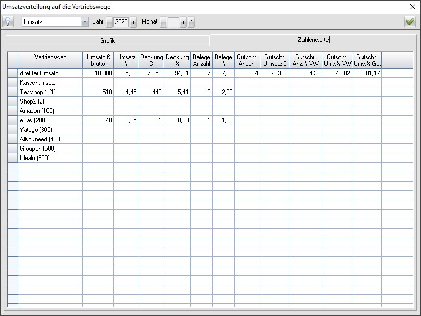The width and height of the screenshot is (421, 316).
Task: Clear the month filter with the x button
Action: pyautogui.click(x=191, y=22)
